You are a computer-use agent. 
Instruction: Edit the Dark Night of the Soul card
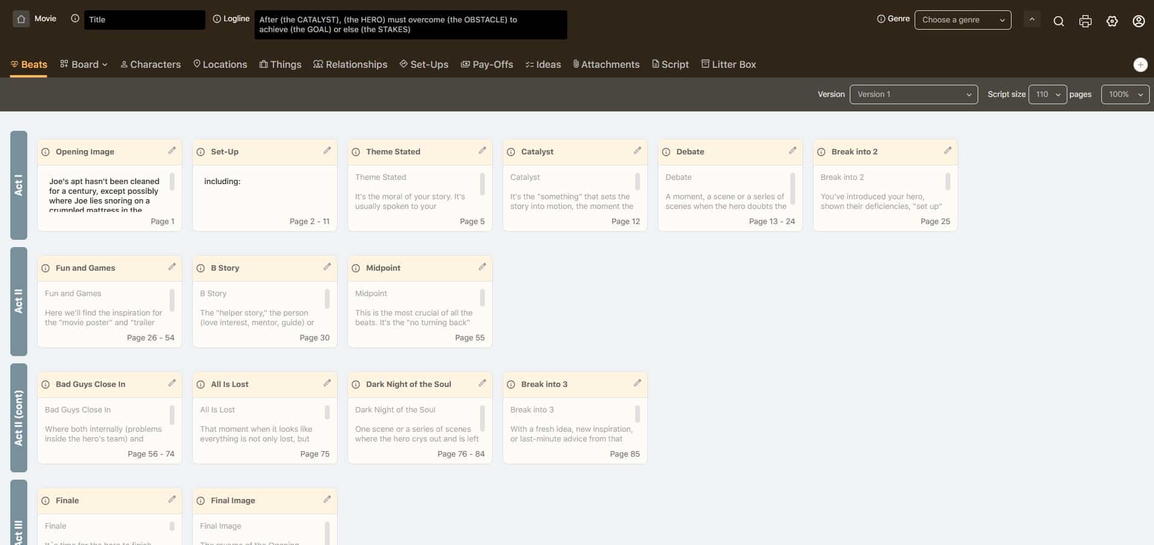tap(482, 383)
